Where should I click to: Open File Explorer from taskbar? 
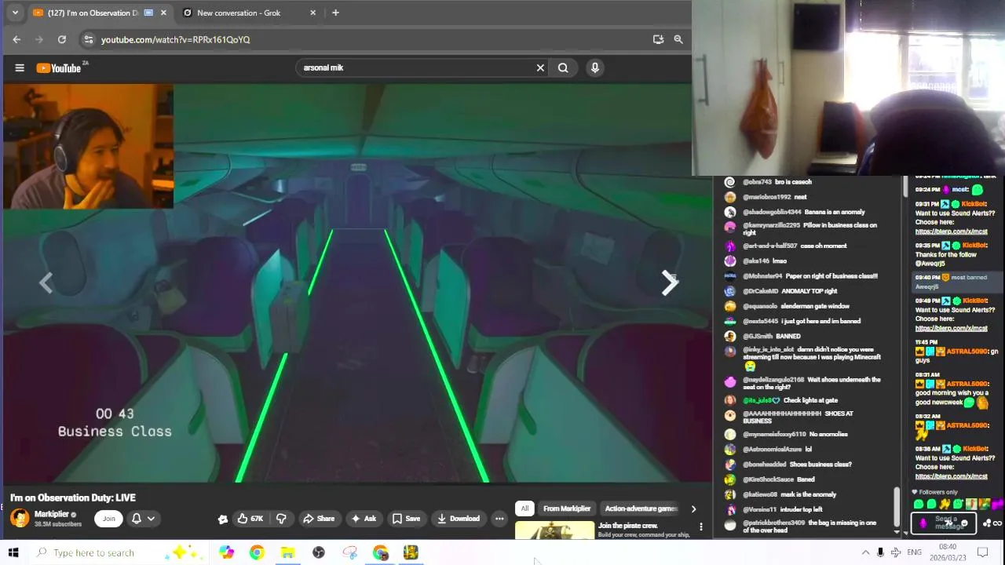287,552
